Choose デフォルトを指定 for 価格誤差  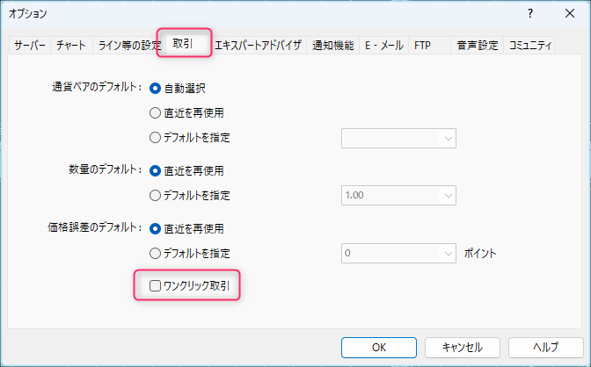pos(156,253)
